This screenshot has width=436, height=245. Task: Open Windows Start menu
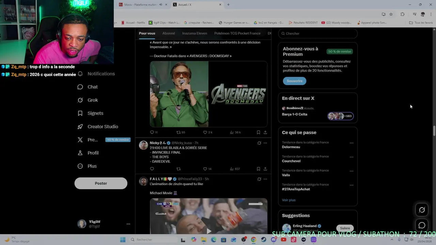tap(123, 240)
